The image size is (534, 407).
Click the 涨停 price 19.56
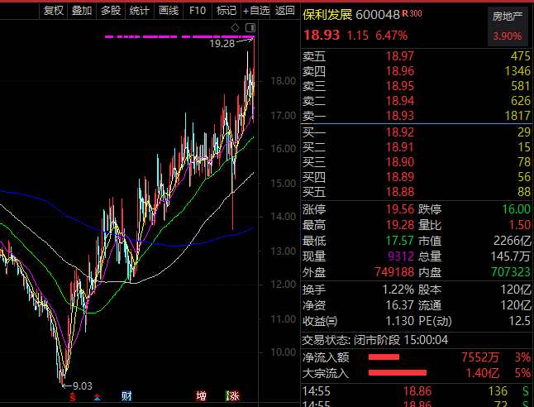[x=400, y=209]
